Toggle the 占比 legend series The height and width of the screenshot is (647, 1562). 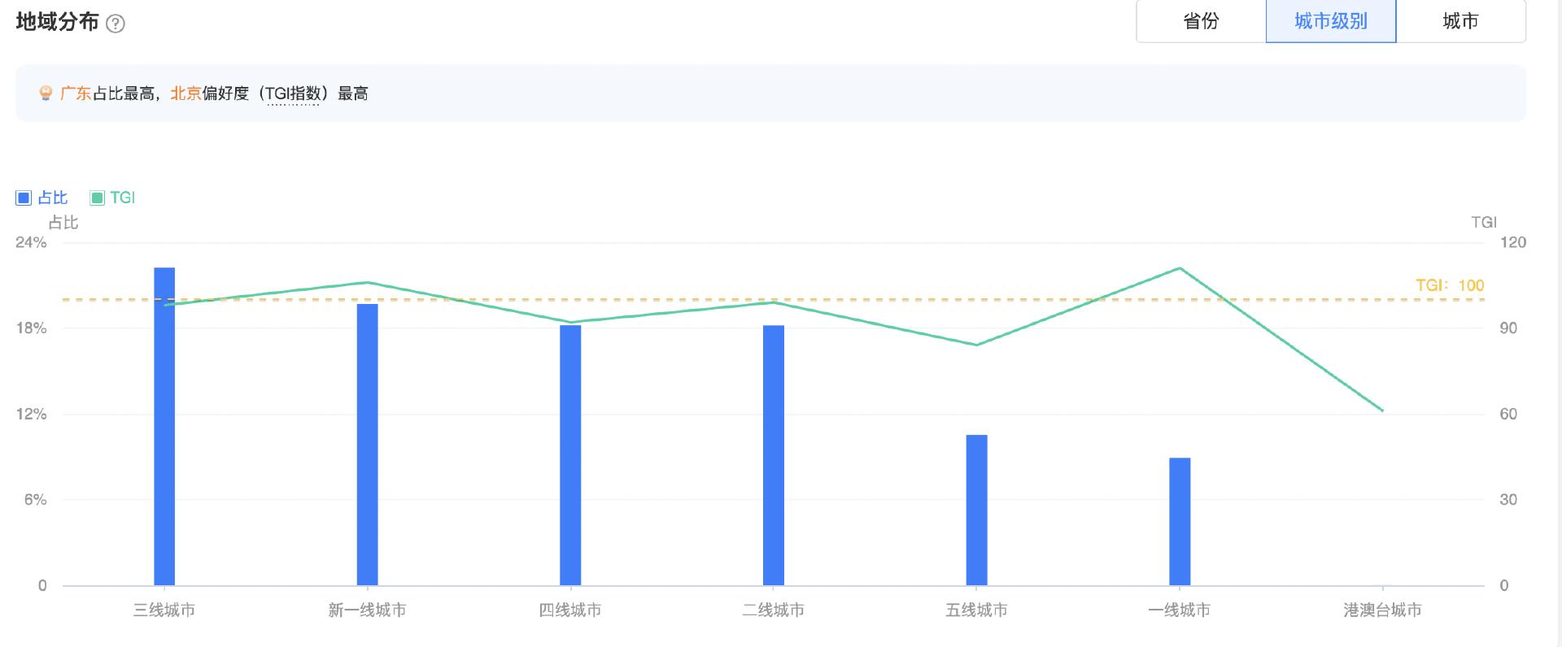click(x=41, y=198)
